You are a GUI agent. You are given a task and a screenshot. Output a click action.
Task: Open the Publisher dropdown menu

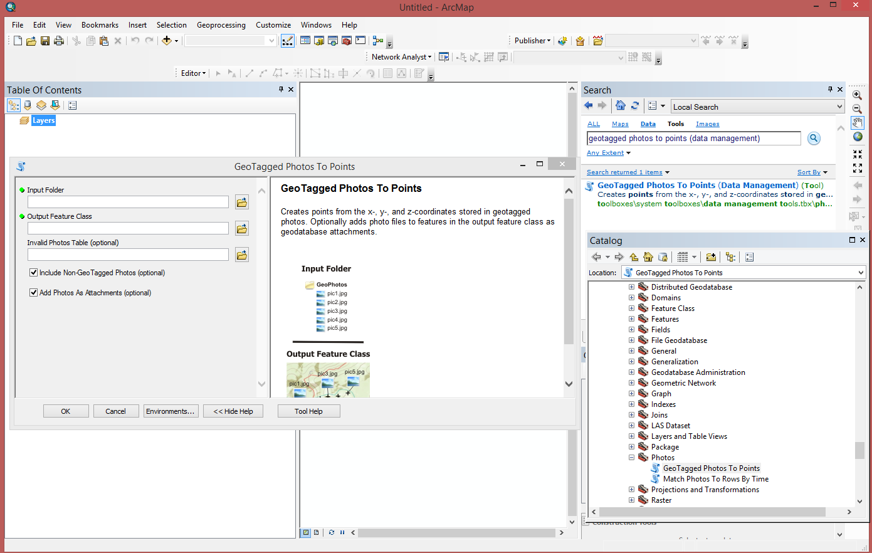click(x=532, y=41)
